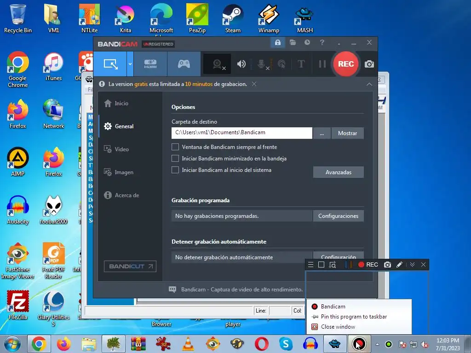Click the pause recording icon

click(x=322, y=64)
